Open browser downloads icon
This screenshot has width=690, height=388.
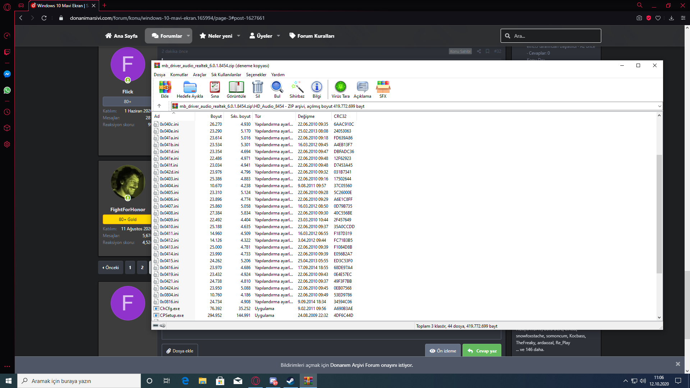[671, 18]
